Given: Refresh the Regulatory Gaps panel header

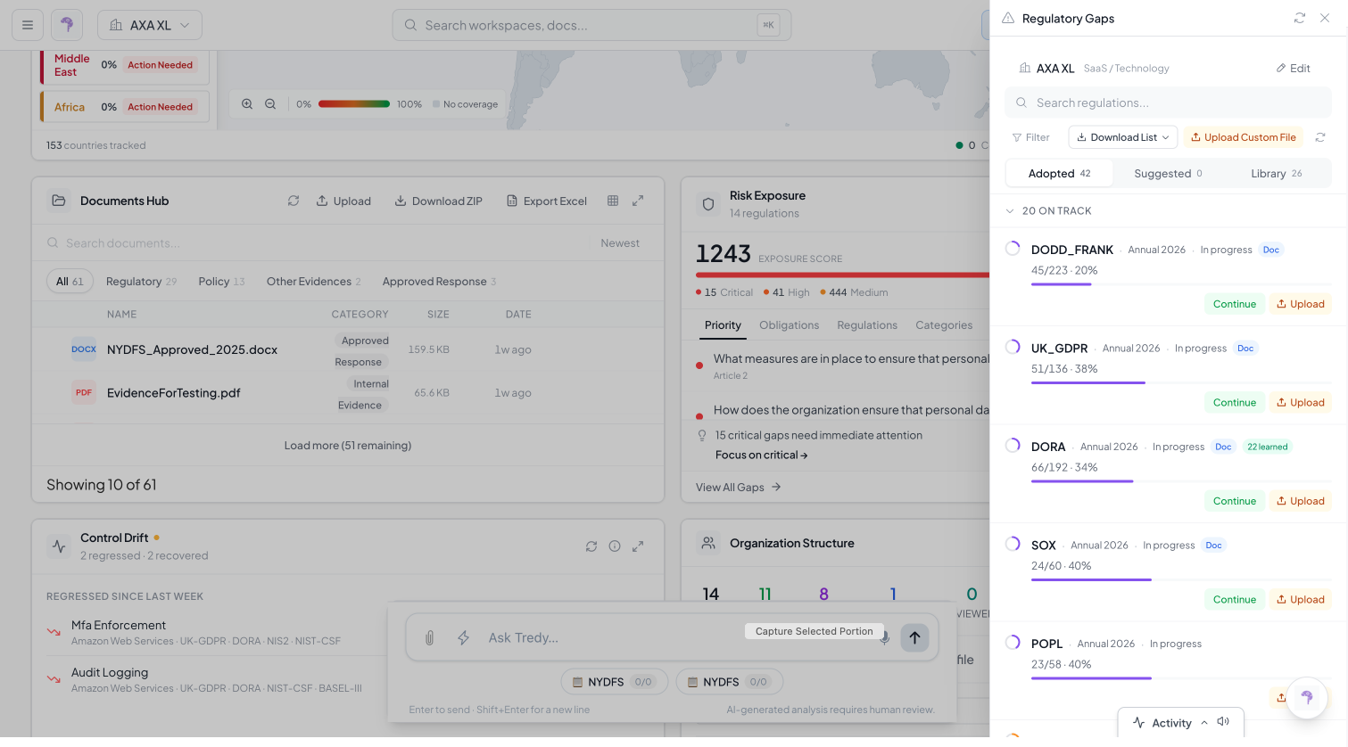Looking at the screenshot, I should (x=1300, y=18).
